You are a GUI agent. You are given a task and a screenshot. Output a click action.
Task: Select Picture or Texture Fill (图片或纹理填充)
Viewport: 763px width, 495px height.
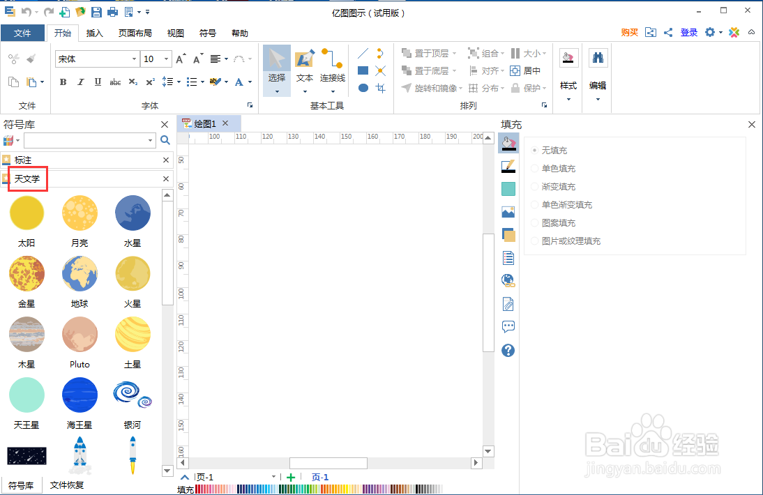[x=566, y=241]
